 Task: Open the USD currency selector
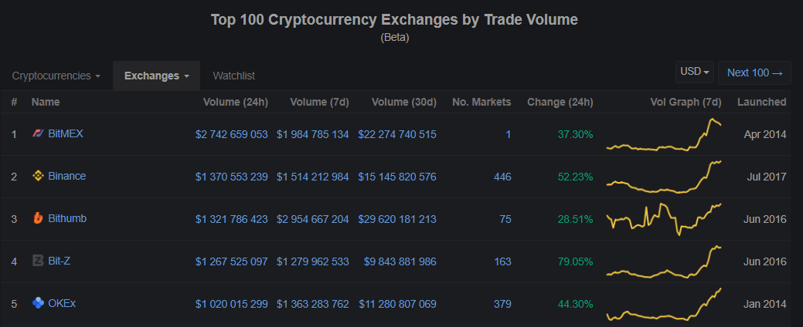point(696,72)
